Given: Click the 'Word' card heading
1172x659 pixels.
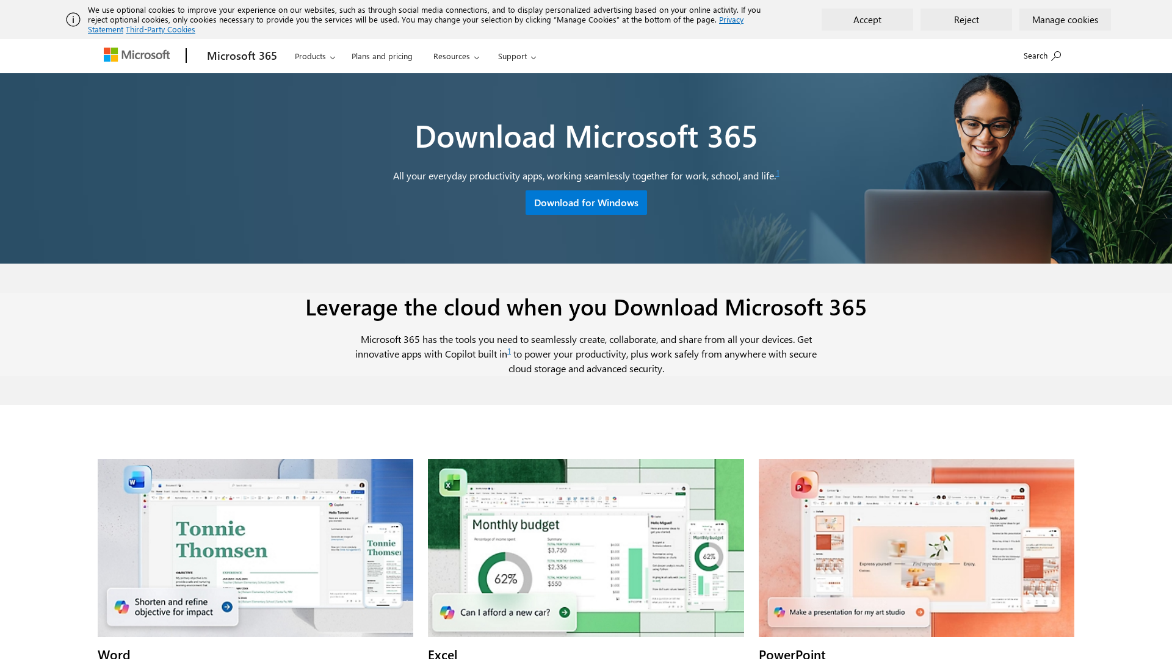Looking at the screenshot, I should (114, 653).
